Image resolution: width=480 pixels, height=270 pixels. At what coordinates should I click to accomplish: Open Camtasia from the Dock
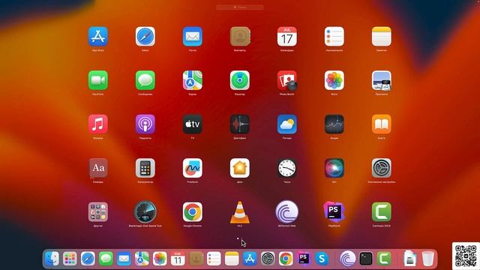point(384,259)
